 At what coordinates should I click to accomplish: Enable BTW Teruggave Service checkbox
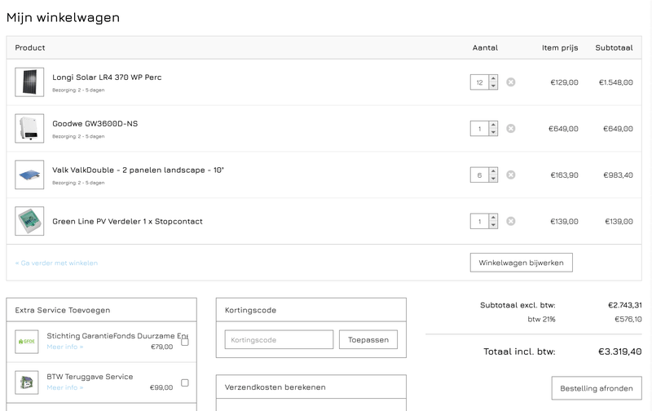click(x=185, y=382)
